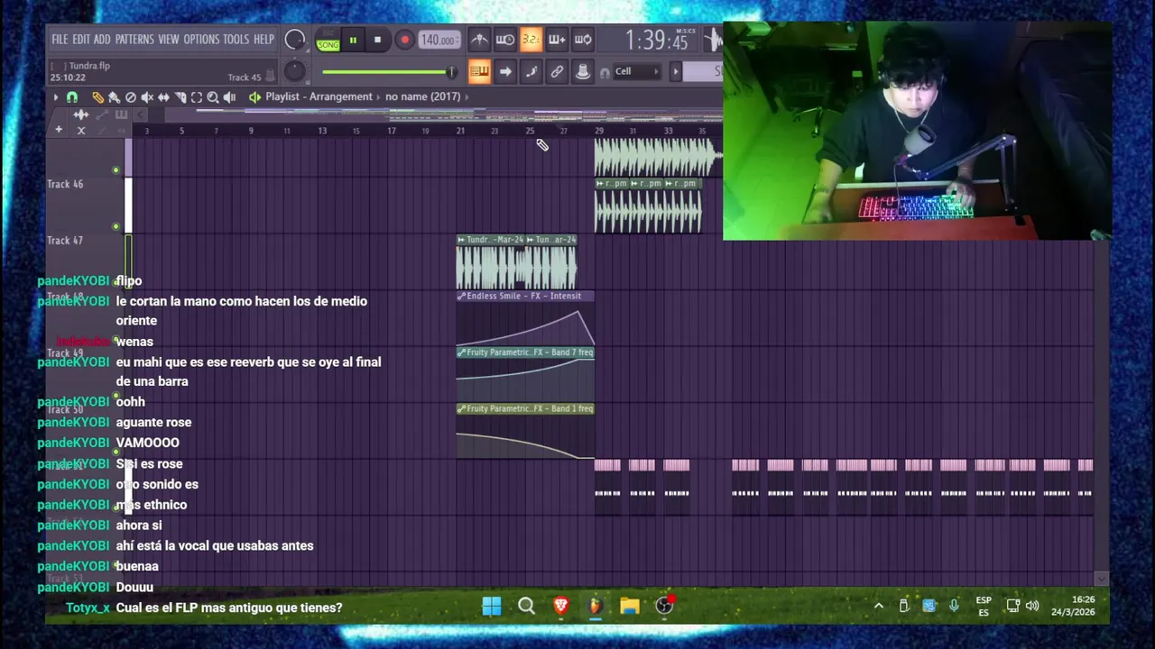Adjust the green song position slider

click(x=388, y=72)
